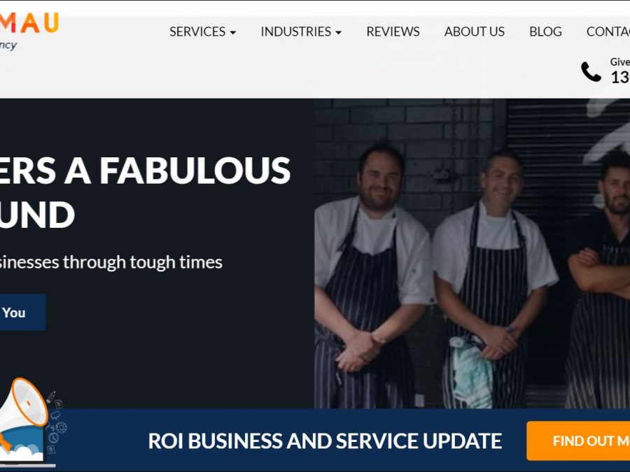Select the CONTACT nav item
The height and width of the screenshot is (472, 630).
pos(608,31)
